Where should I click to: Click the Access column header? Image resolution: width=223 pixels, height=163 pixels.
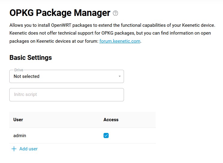pyautogui.click(x=111, y=120)
